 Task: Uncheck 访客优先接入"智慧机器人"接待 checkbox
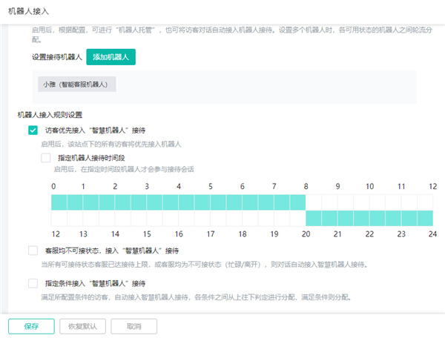point(33,130)
